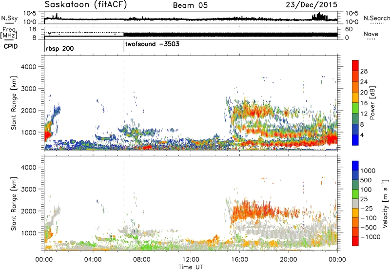Click the red bottom of the Velocity color bar
390x270 pixels.
click(x=355, y=241)
